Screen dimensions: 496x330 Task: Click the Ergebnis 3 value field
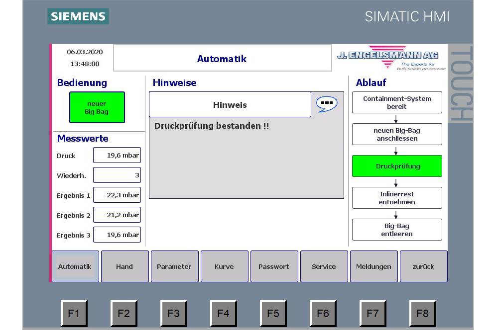click(117, 235)
